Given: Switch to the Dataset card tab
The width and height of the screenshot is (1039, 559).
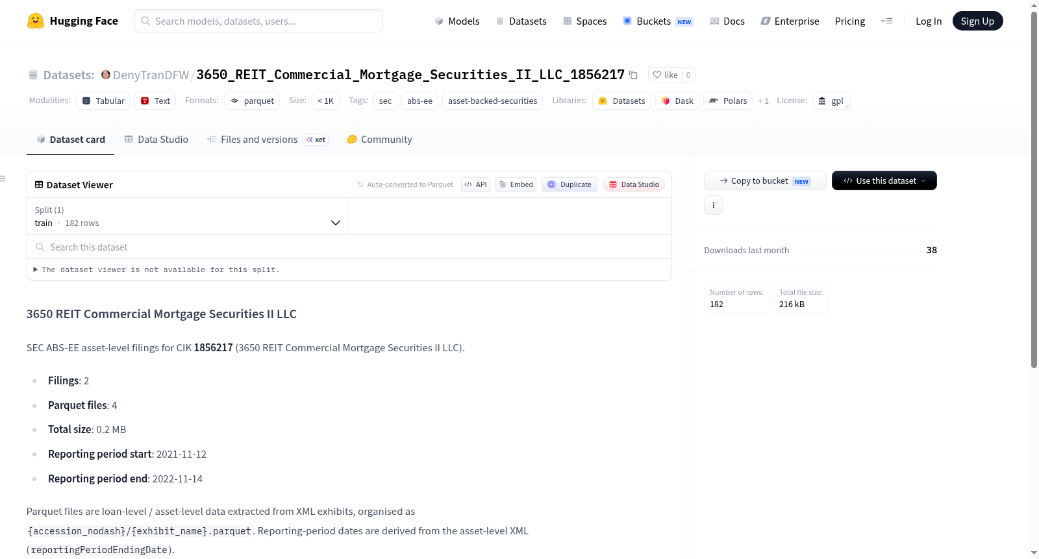Looking at the screenshot, I should point(70,139).
